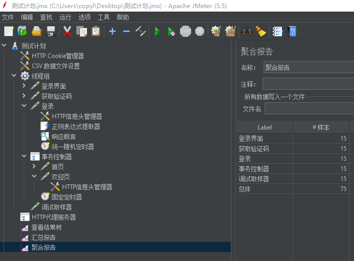Click the Paste clipboard icon
This screenshot has height=261, width=354.
pyautogui.click(x=96, y=31)
